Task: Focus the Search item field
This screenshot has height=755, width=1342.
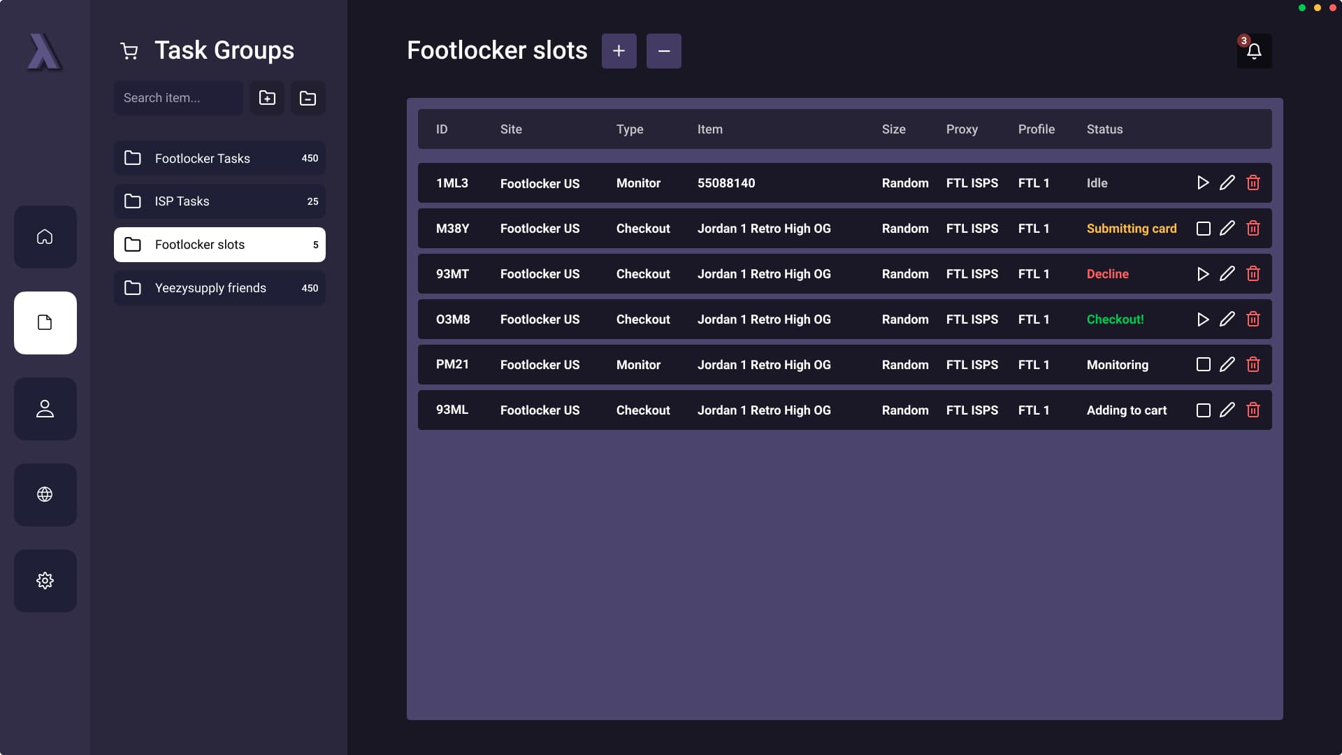Action: (178, 98)
